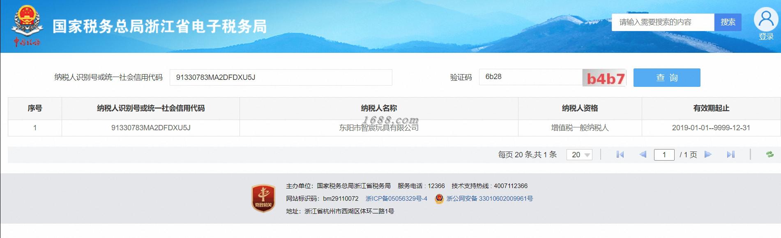Click the / 1 页 page total text

pyautogui.click(x=688, y=154)
